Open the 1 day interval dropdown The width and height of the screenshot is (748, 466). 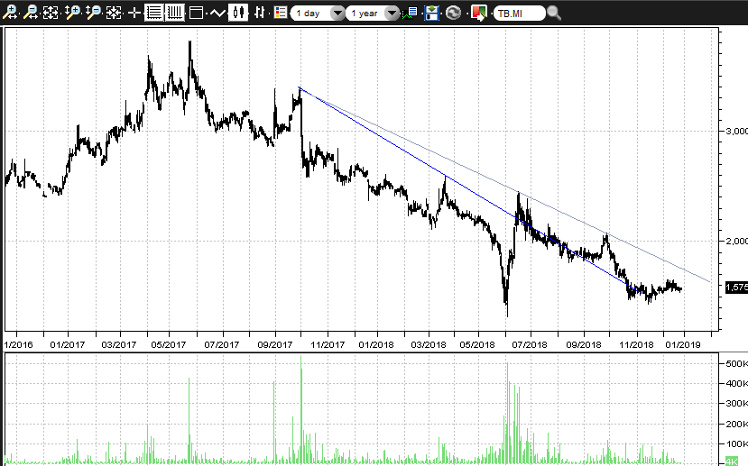(318, 14)
